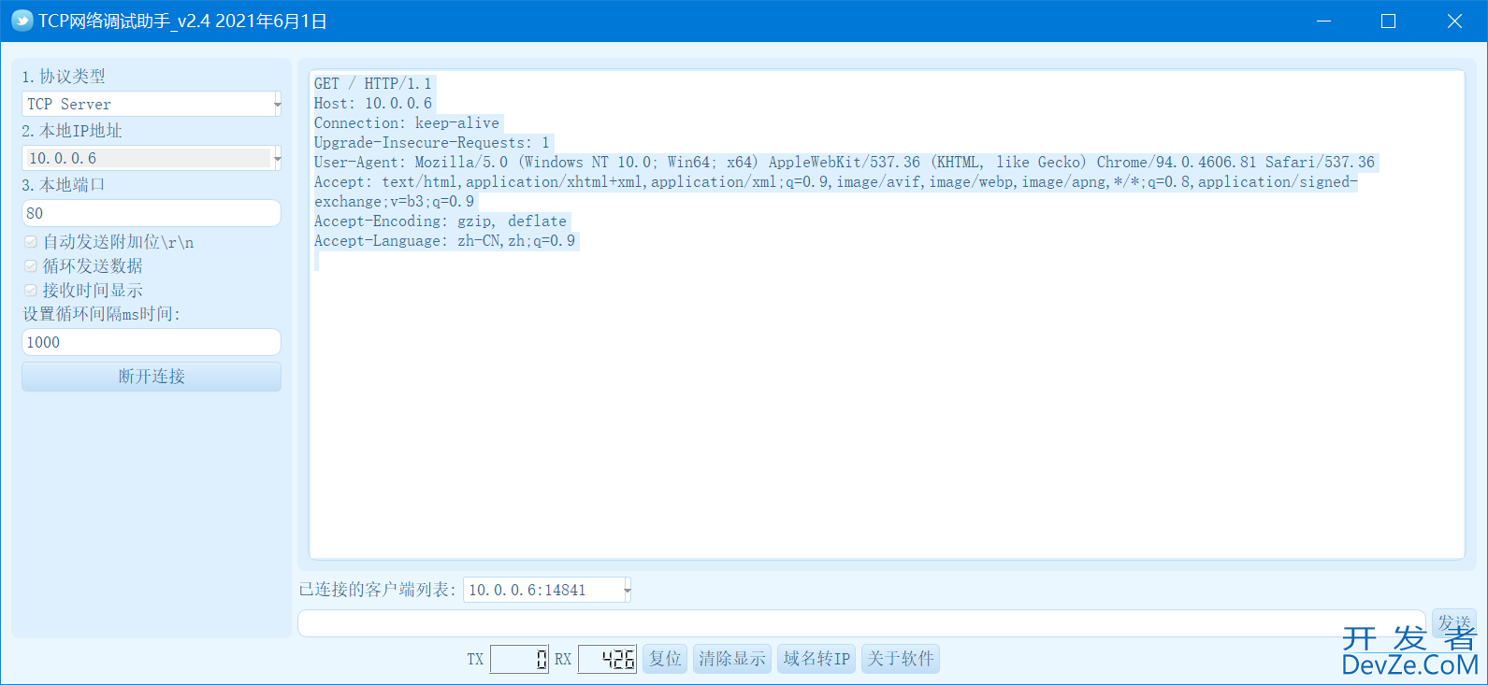Image resolution: width=1488 pixels, height=685 pixels.
Task: Toggle the 循环发送数据 checkbox
Action: click(x=31, y=266)
